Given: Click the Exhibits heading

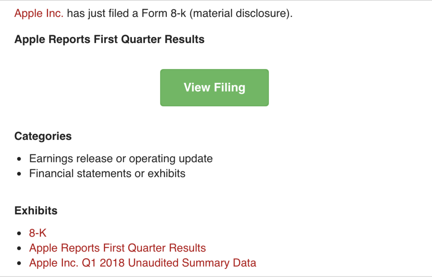Looking at the screenshot, I should point(36,211).
